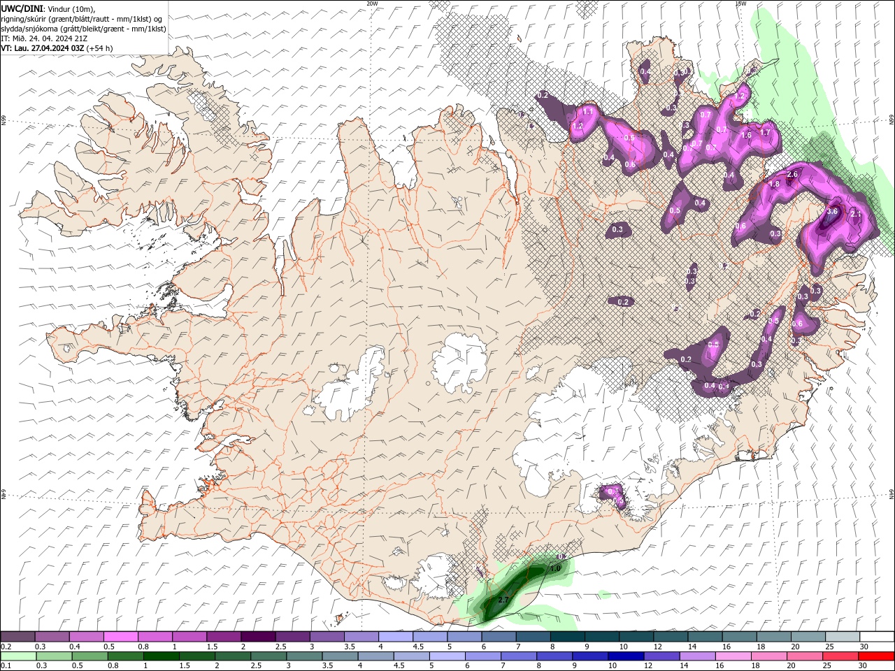Select the rain legend swatch labeled 0.5
This screenshot has height=671, width=895.
click(x=89, y=656)
